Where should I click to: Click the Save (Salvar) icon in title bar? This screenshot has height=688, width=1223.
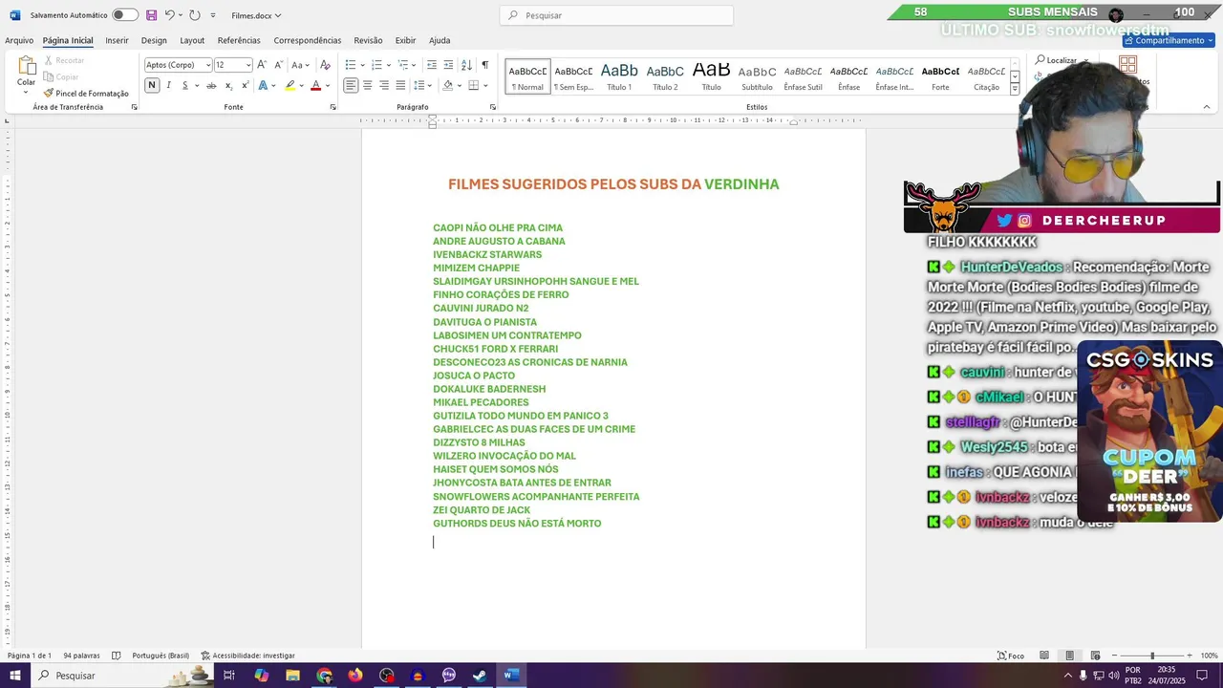coord(151,15)
